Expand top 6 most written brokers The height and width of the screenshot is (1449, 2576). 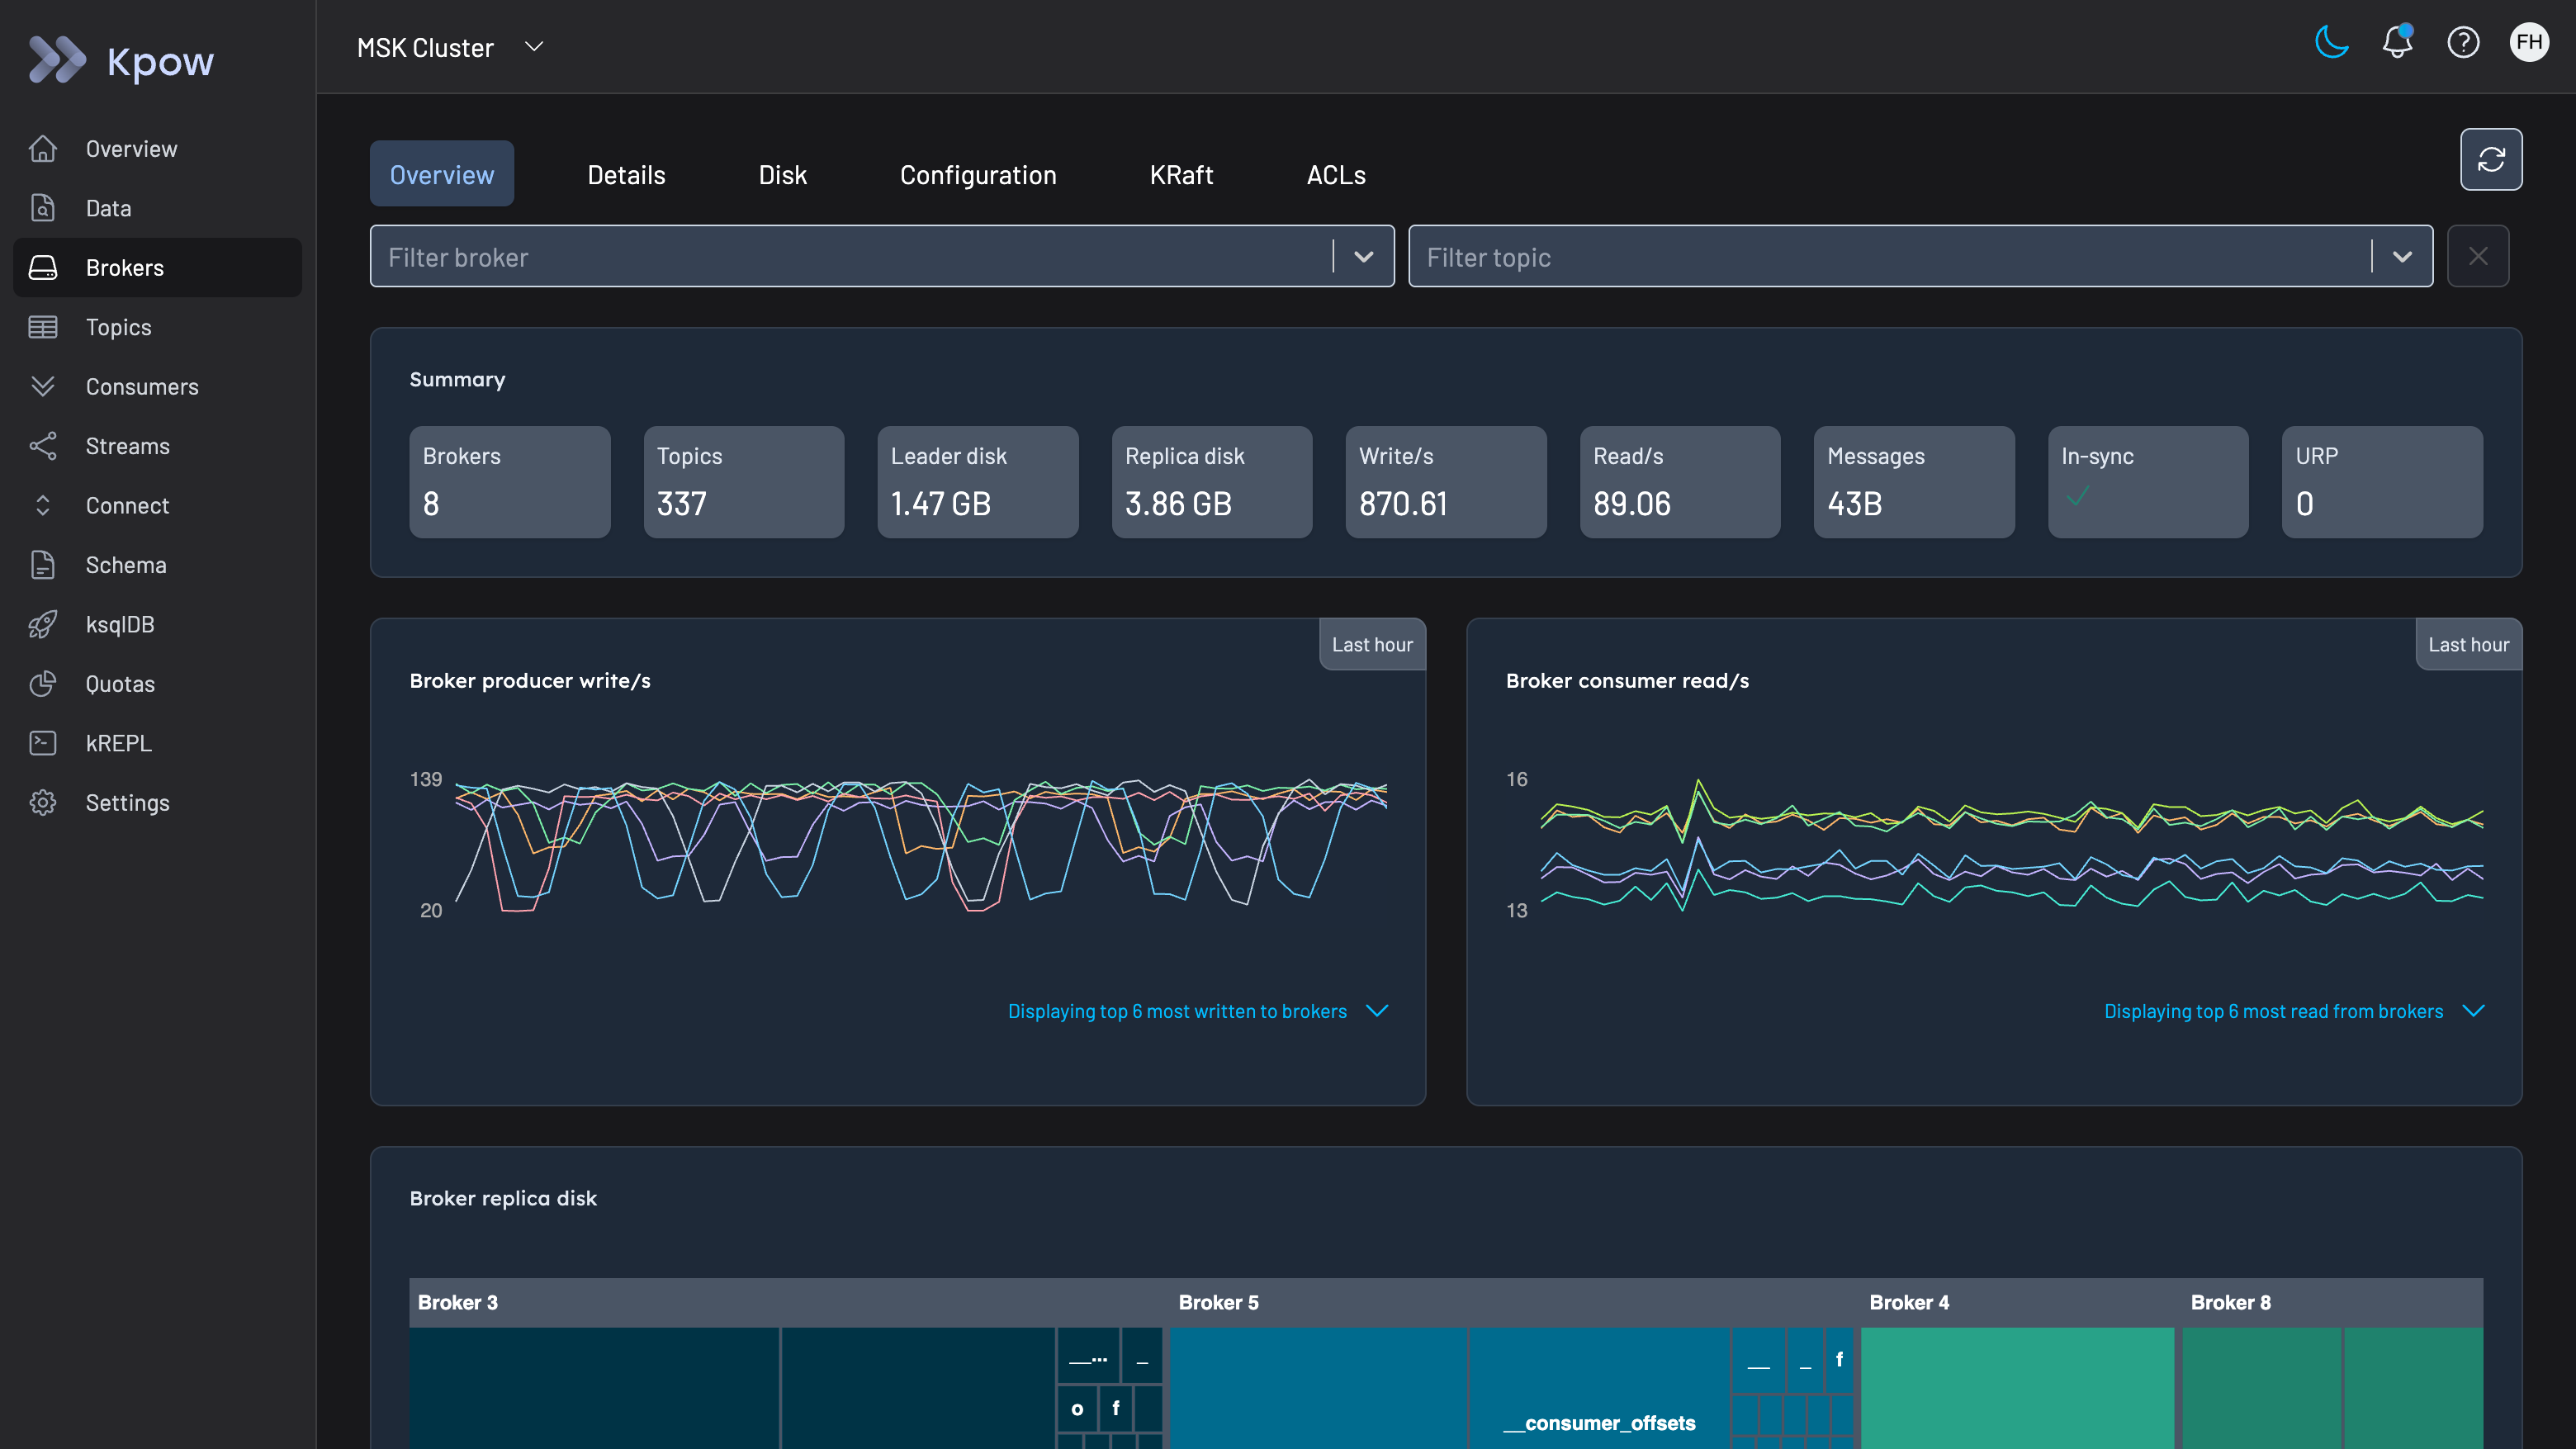pyautogui.click(x=1377, y=1011)
